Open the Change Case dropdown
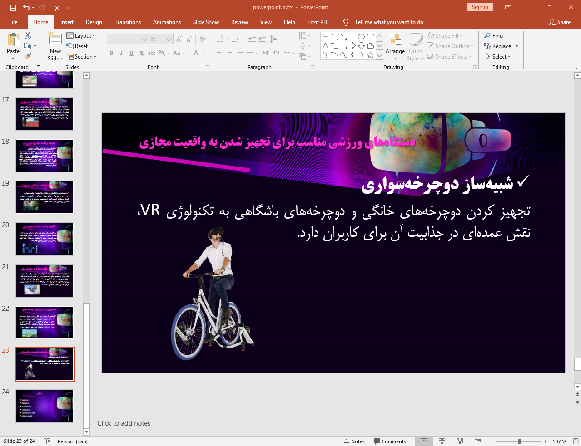Viewport: 581px width, 446px height. point(179,53)
